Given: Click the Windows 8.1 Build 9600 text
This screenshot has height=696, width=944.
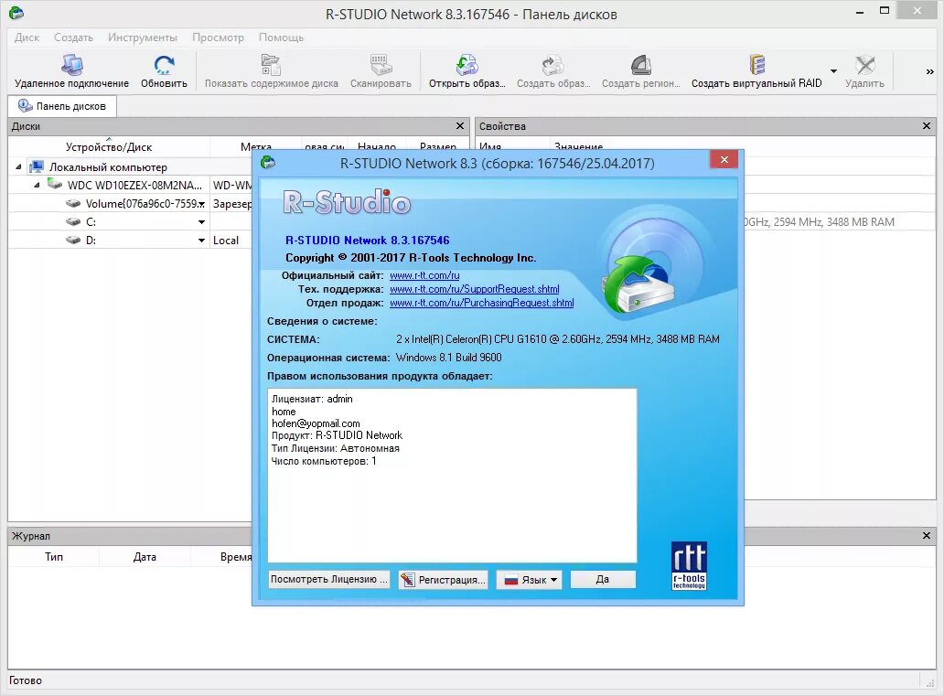Looking at the screenshot, I should (x=448, y=357).
